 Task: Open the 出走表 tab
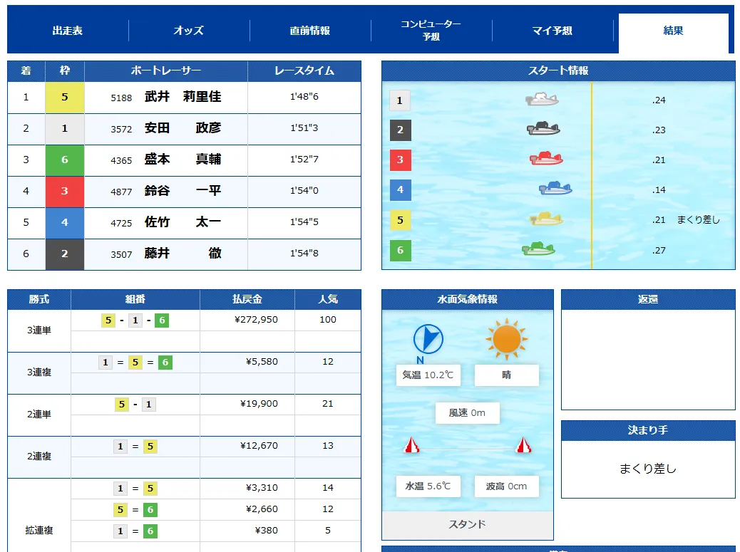click(68, 31)
